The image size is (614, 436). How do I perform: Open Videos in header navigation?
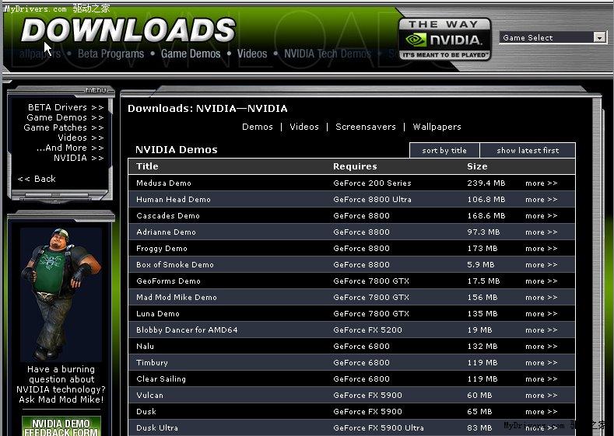[252, 54]
